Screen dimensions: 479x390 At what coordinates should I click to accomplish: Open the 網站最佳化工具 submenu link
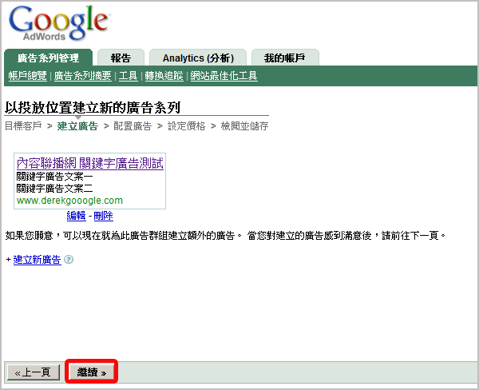pyautogui.click(x=224, y=76)
